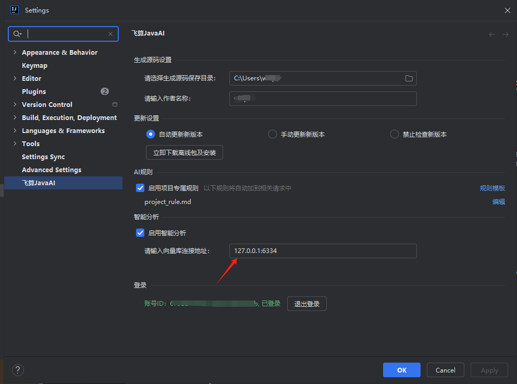
Task: Select 自动更新新版本 radio option
Action: pos(150,135)
